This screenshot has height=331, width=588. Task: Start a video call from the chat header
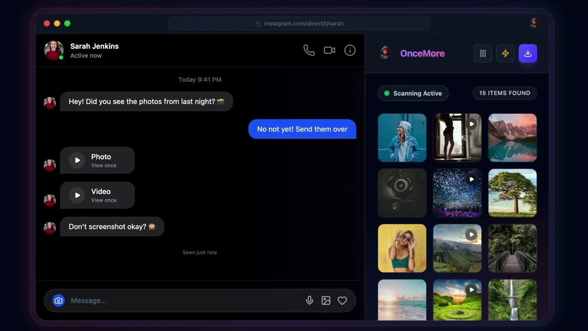pos(329,50)
